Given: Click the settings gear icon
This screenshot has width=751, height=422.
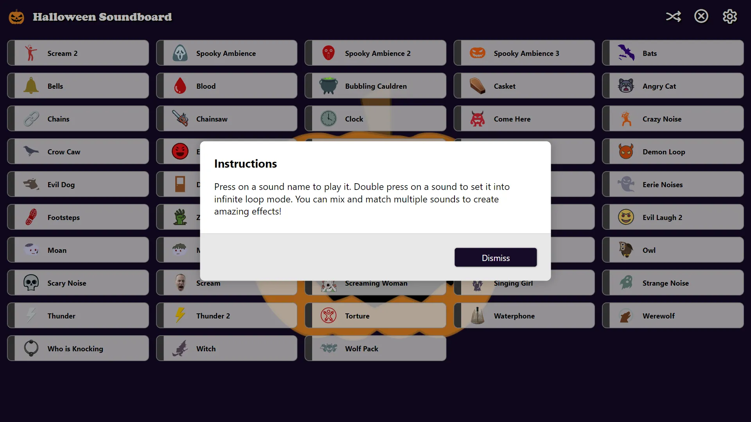Looking at the screenshot, I should pos(730,16).
